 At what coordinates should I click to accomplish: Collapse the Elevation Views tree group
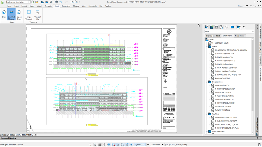point(207,82)
